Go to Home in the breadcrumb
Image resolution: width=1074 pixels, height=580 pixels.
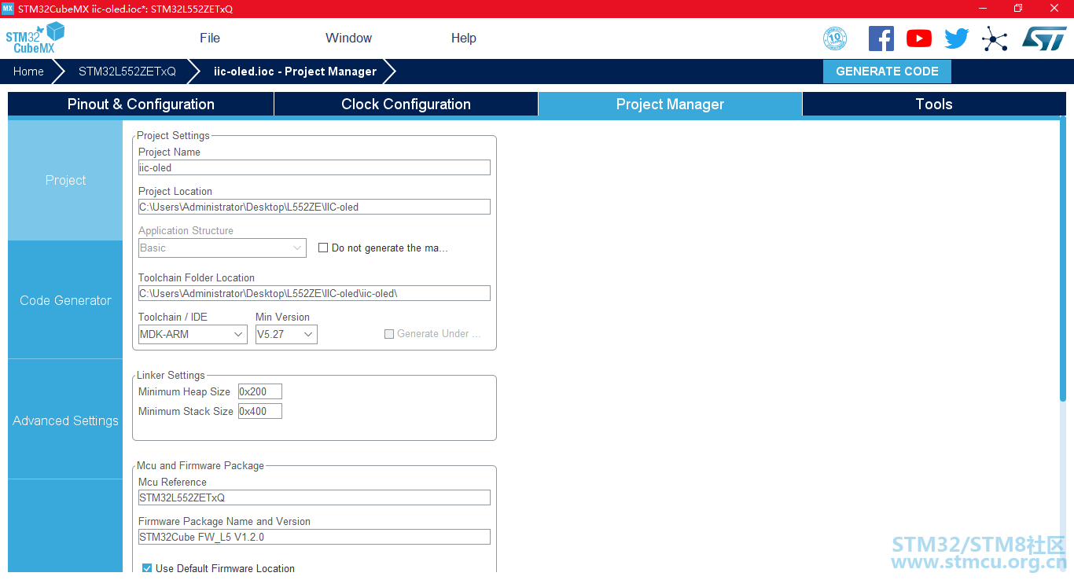28,72
